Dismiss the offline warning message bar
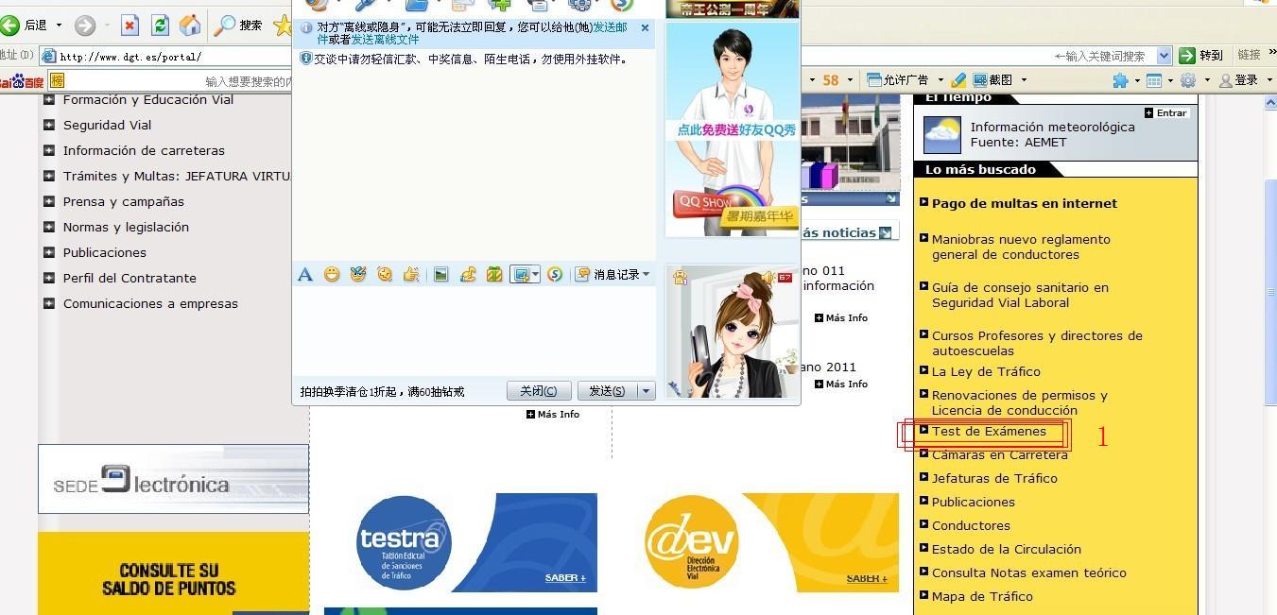 pos(645,28)
